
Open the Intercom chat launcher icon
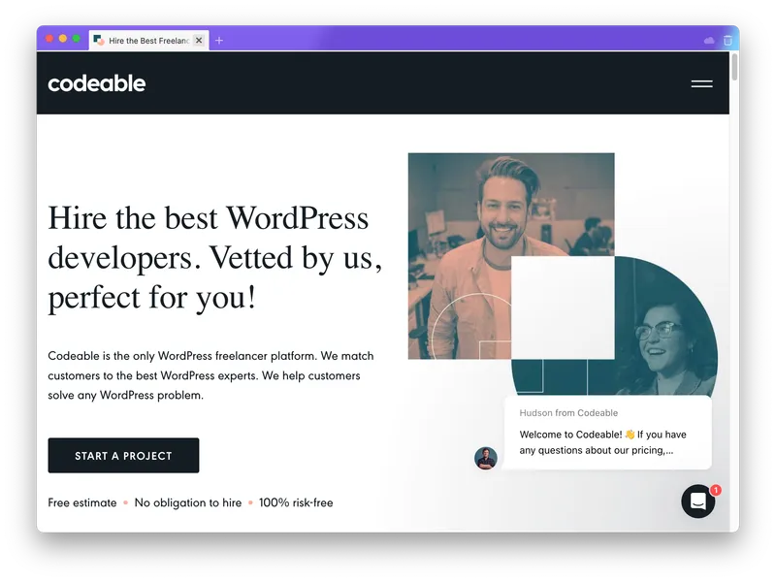point(697,501)
